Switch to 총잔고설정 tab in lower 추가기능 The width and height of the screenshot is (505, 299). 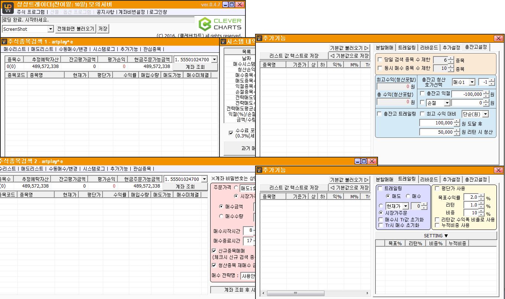pyautogui.click(x=476, y=179)
